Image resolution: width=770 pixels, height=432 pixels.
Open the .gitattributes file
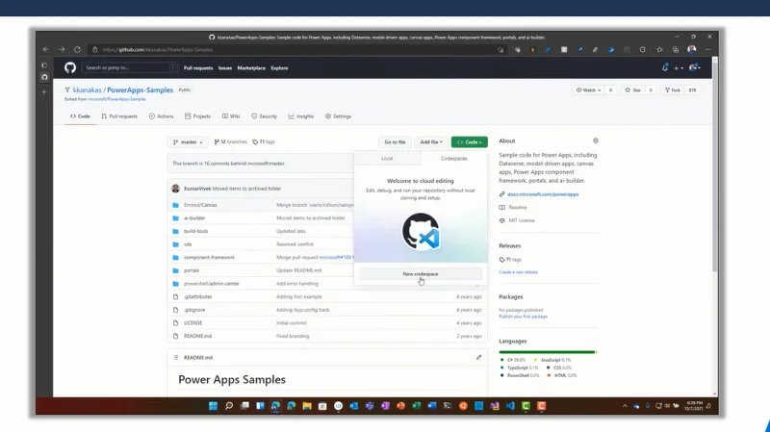tap(198, 296)
